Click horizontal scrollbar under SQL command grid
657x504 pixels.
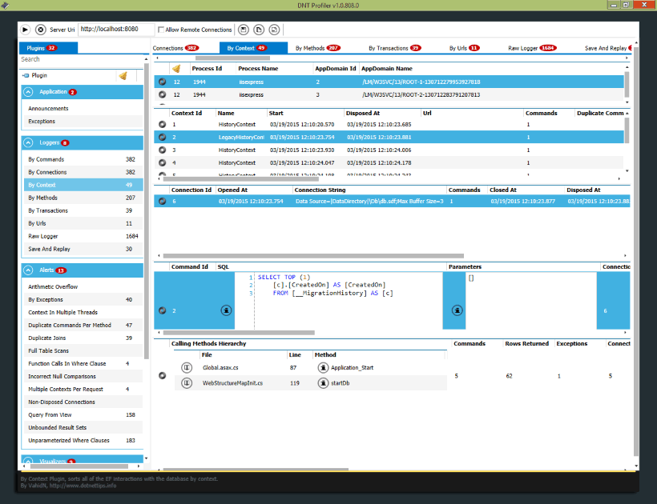point(239,333)
